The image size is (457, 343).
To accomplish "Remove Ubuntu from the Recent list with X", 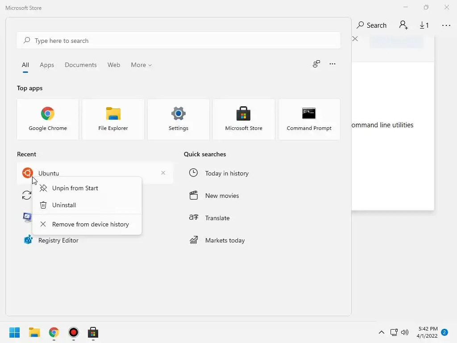I will (x=163, y=173).
